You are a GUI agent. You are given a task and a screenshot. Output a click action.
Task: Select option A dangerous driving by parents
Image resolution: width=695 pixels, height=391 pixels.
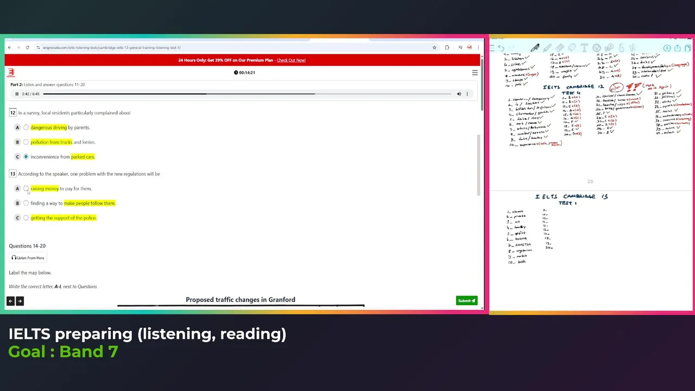[x=26, y=128]
